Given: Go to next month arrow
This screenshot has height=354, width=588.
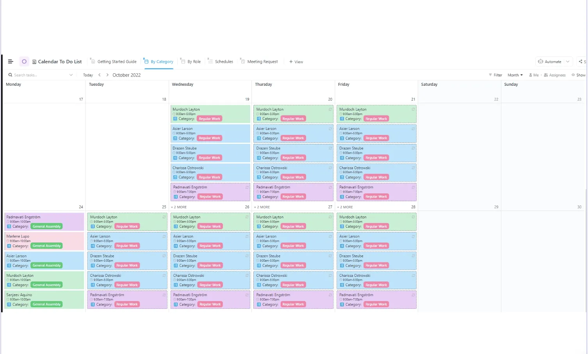Looking at the screenshot, I should pos(107,75).
